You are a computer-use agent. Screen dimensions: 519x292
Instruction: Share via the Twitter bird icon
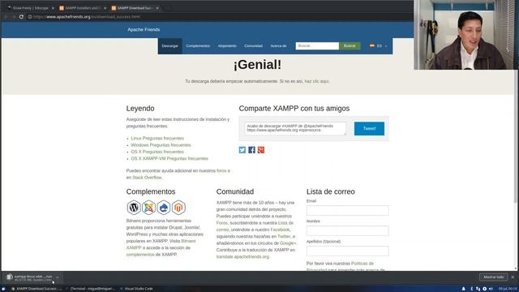point(242,150)
